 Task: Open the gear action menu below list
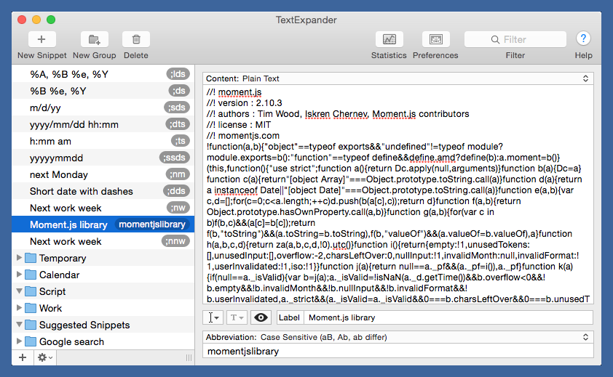44,357
